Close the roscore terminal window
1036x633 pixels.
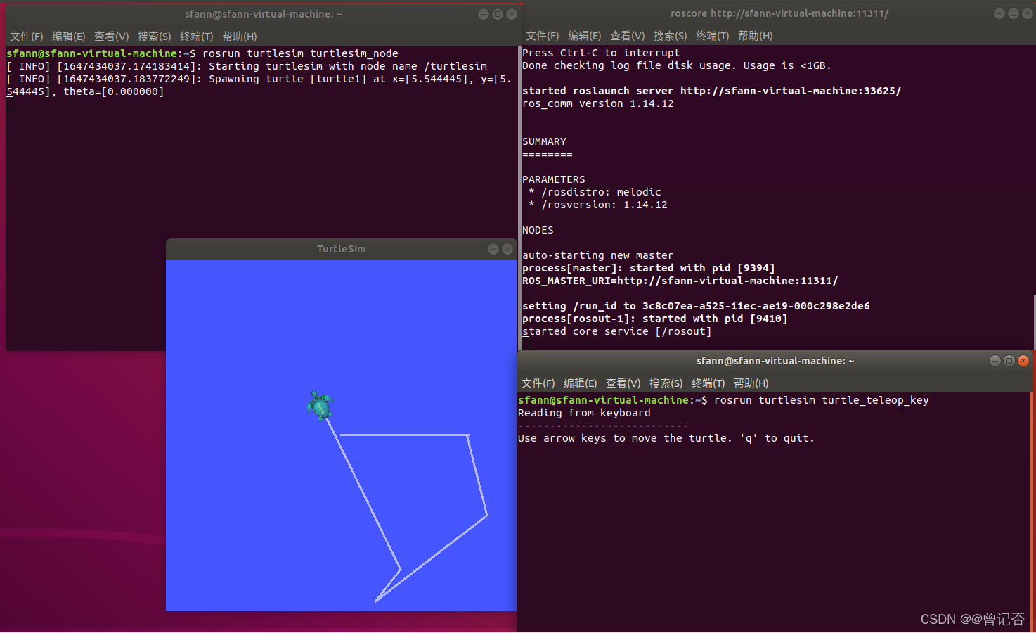click(x=1027, y=13)
